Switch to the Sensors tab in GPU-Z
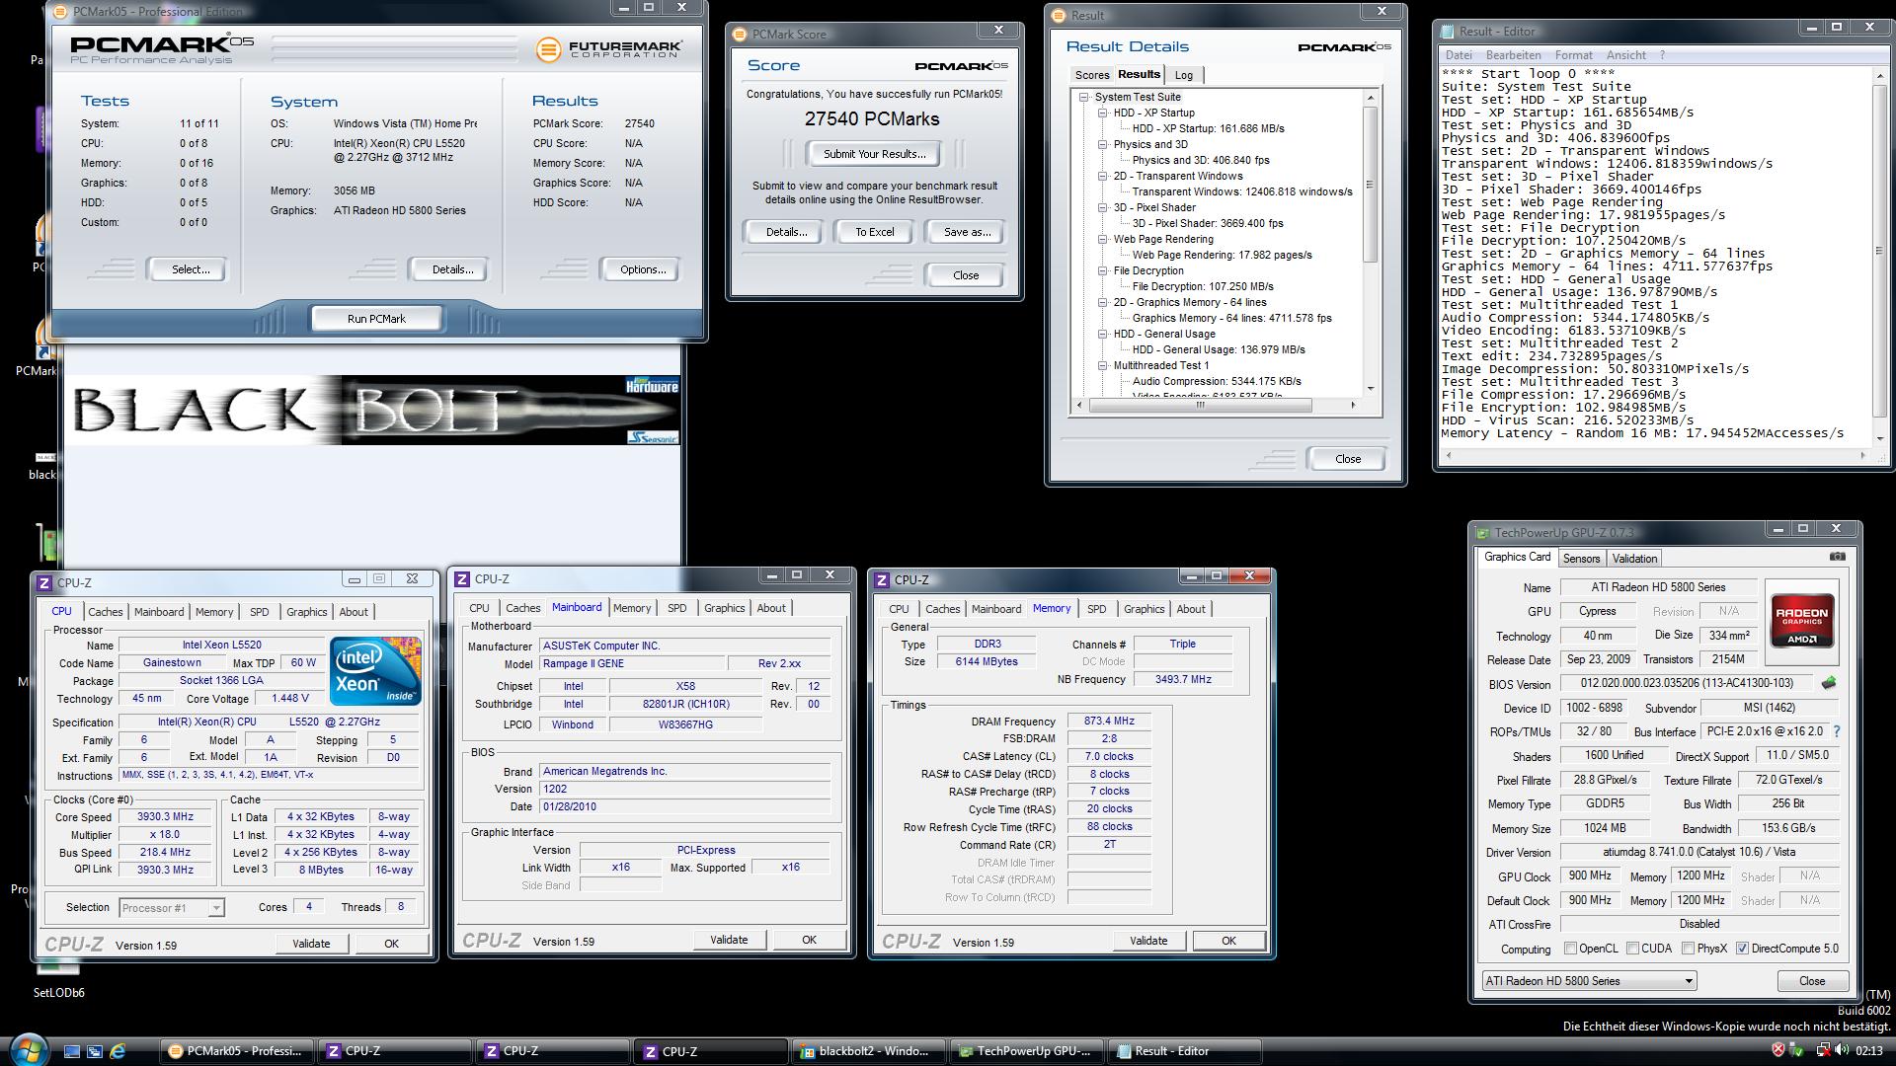Viewport: 1896px width, 1066px height. click(1581, 559)
